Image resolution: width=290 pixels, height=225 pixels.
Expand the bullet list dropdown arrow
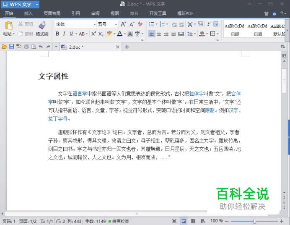click(156, 24)
